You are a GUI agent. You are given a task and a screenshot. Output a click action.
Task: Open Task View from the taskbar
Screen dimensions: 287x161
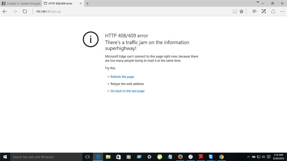tap(88, 157)
